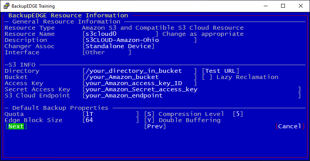Edit the S3 Cloud Endpoint field
Viewport: 310px width, 161px height.
(x=192, y=96)
